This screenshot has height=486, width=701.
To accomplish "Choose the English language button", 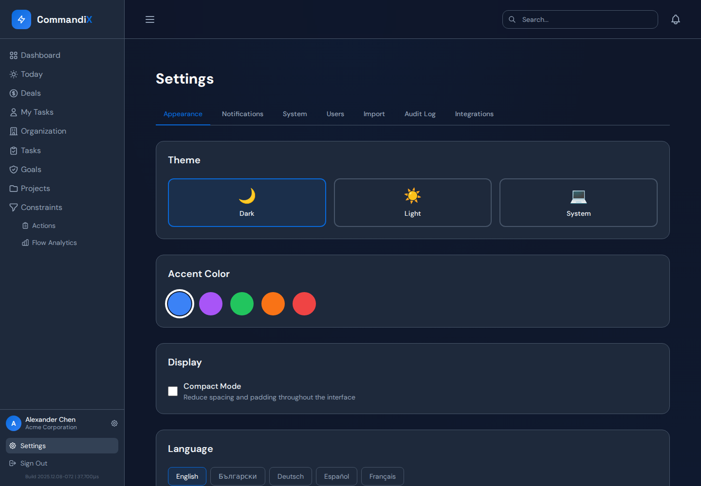I will [x=187, y=476].
